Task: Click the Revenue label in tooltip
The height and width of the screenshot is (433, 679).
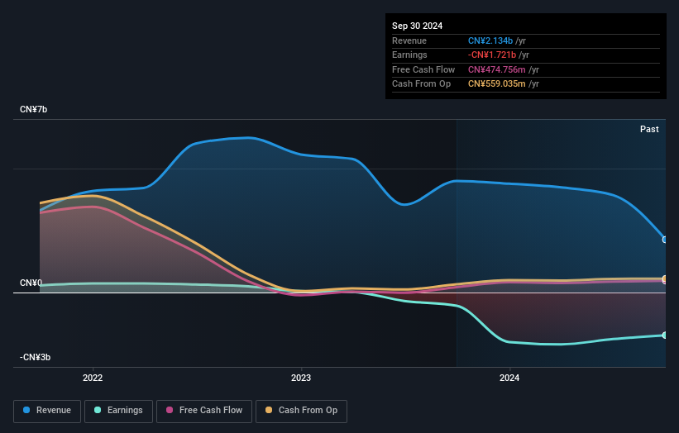Action: coord(409,40)
